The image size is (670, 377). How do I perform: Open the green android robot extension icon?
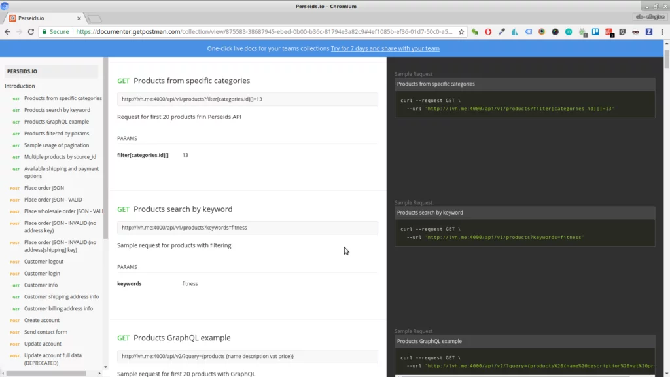pos(582,32)
